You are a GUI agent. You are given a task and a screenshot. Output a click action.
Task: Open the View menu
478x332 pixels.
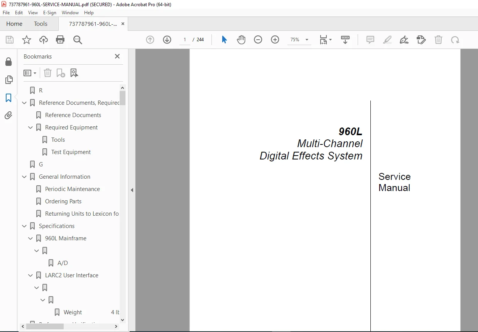(33, 13)
